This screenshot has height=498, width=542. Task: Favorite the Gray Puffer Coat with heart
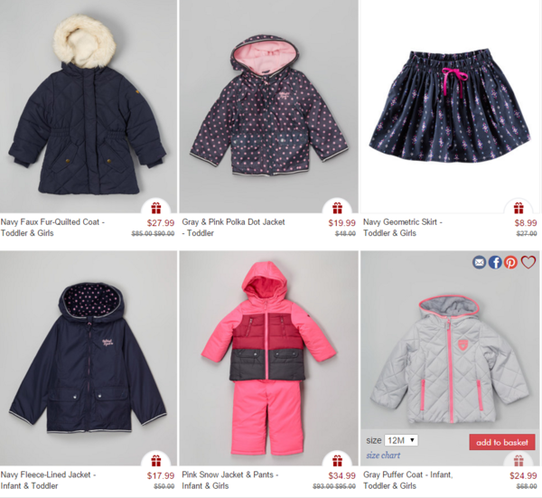tap(528, 262)
